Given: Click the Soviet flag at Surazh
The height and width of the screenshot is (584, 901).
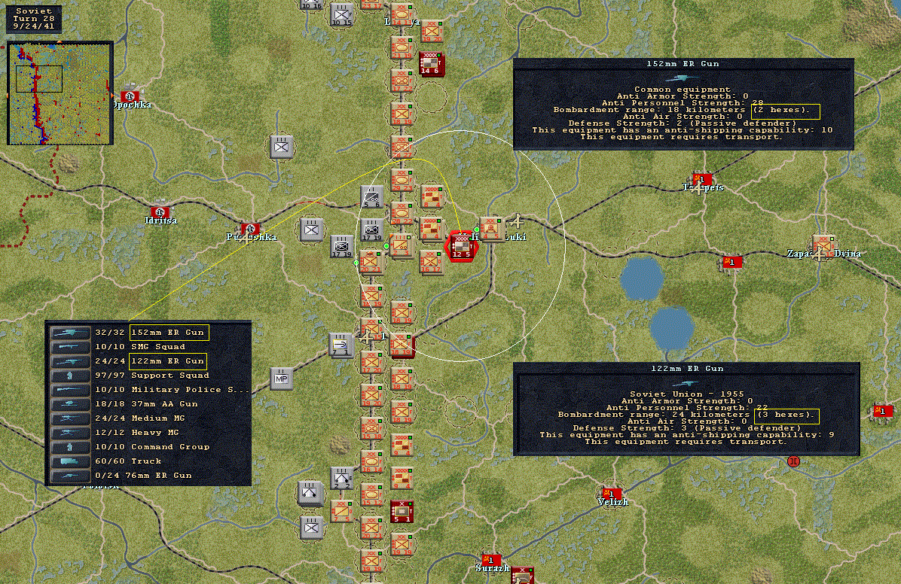Looking at the screenshot, I should [x=490, y=559].
